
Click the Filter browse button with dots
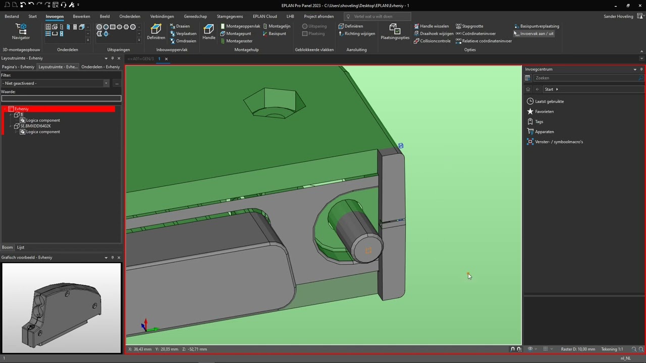click(117, 83)
